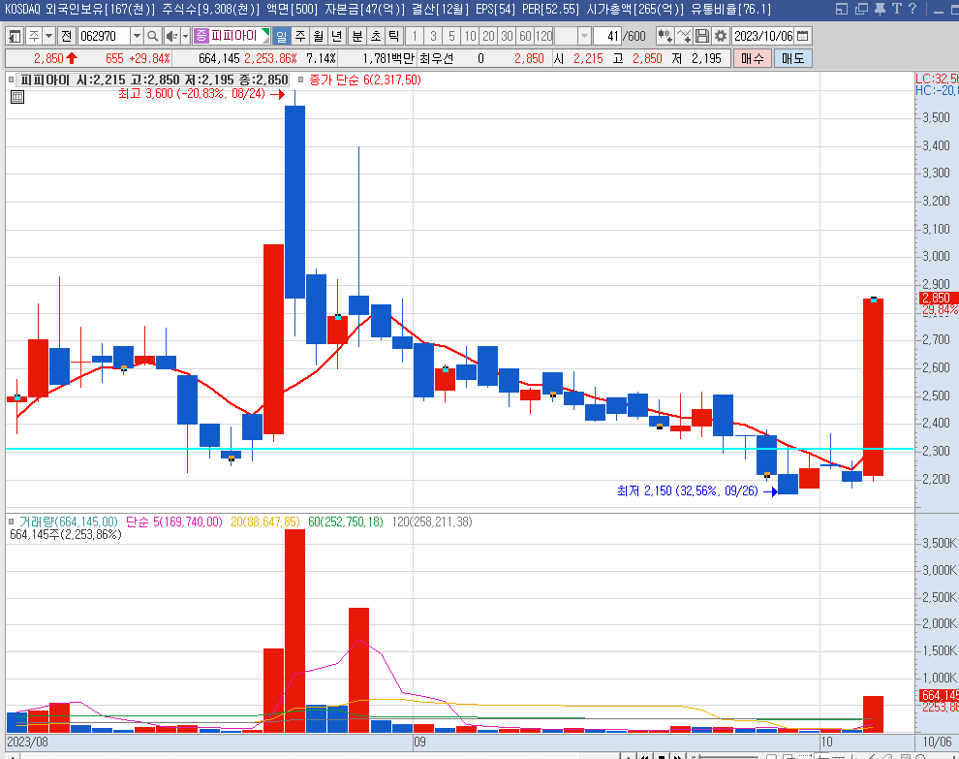
Task: Click the 10/06 date label on axis
Action: click(x=937, y=743)
